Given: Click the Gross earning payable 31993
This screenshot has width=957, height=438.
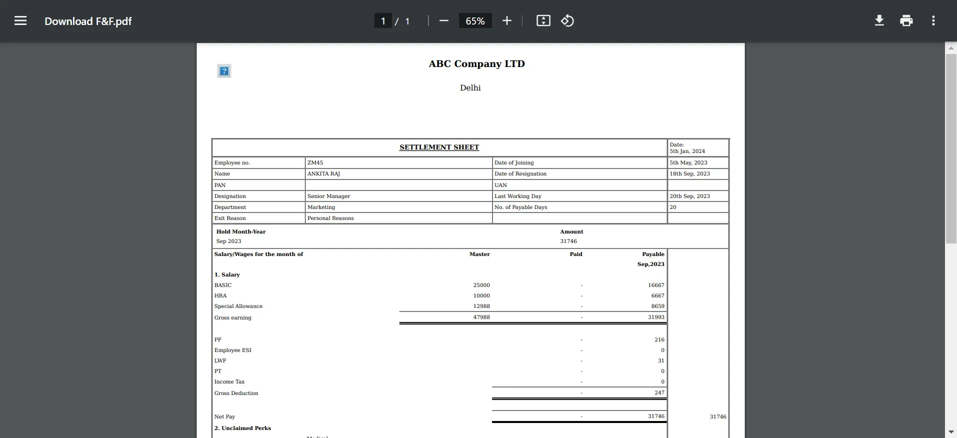Looking at the screenshot, I should coord(656,317).
